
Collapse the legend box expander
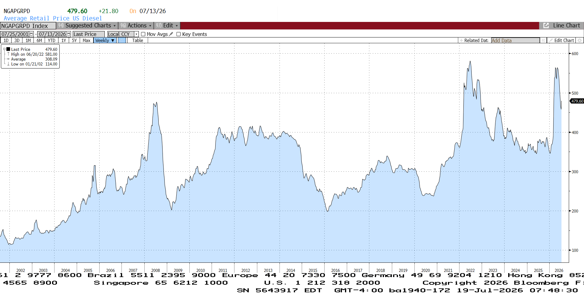(4, 49)
